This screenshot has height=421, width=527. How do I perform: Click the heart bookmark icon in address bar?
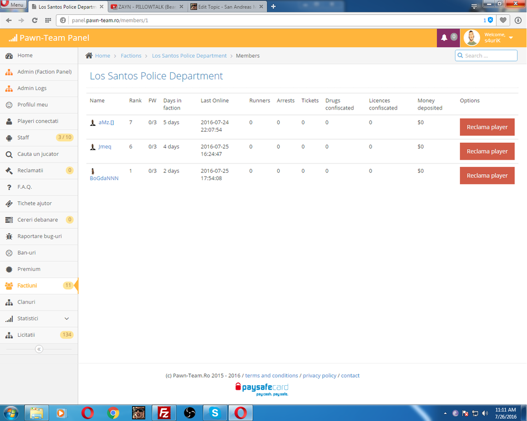503,20
